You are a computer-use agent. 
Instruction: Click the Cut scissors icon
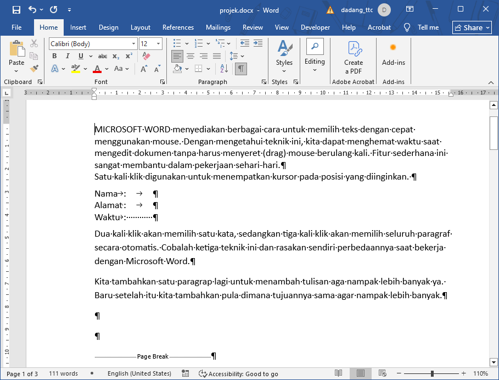tap(34, 43)
